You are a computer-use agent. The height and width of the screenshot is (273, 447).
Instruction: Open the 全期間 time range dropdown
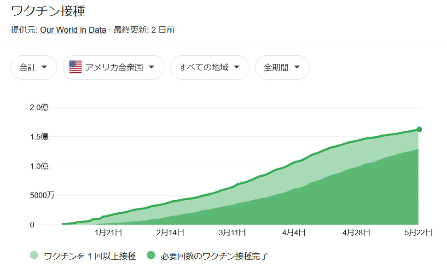pyautogui.click(x=282, y=67)
